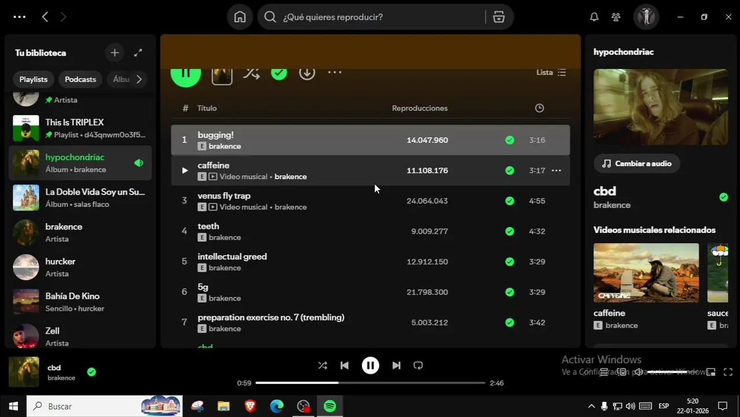Open La Doble Vida album in library

80,197
